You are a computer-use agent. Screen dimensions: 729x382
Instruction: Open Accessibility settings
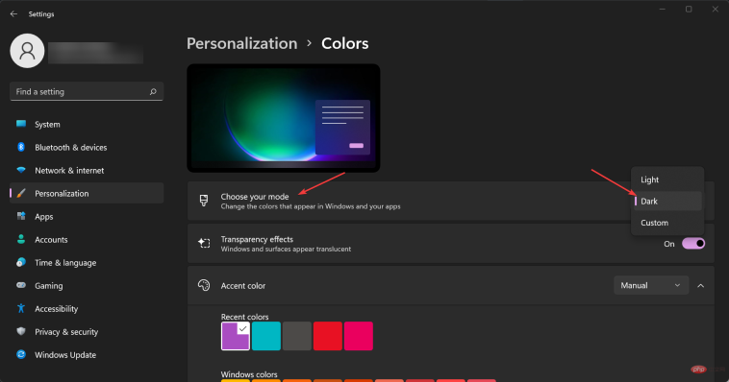tap(87, 308)
